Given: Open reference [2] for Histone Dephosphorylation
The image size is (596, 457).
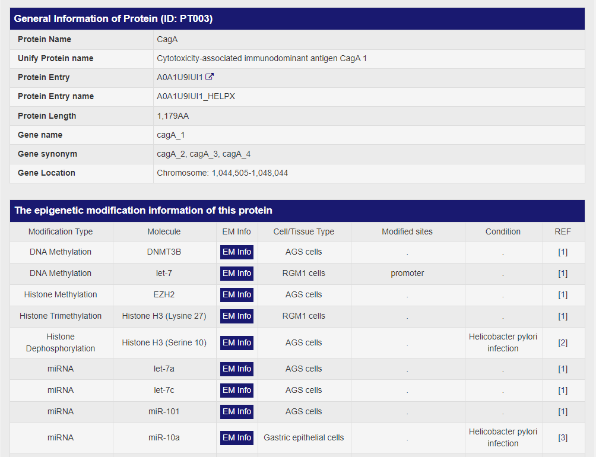Looking at the screenshot, I should tap(562, 343).
